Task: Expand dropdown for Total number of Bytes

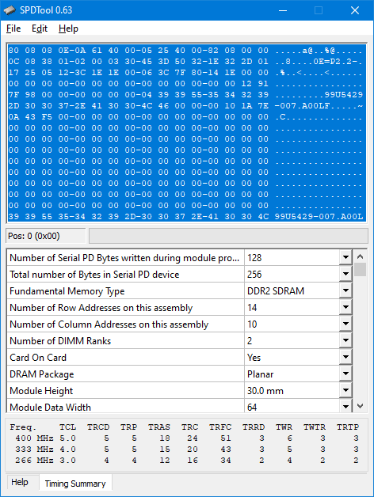Action: pyautogui.click(x=345, y=274)
